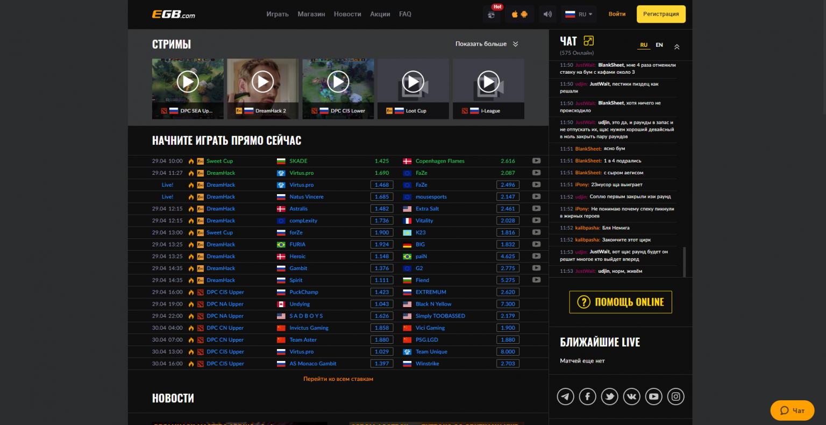Mute site sounds with the speaker icon

547,15
